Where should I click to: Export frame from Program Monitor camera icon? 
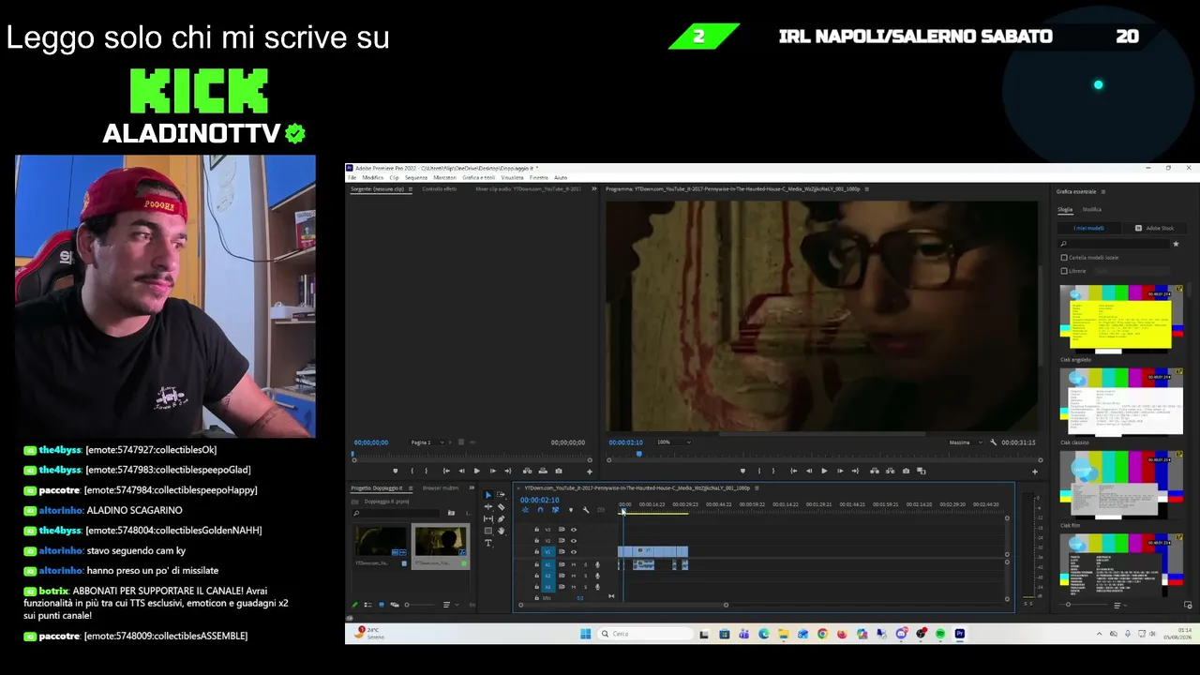pos(906,471)
